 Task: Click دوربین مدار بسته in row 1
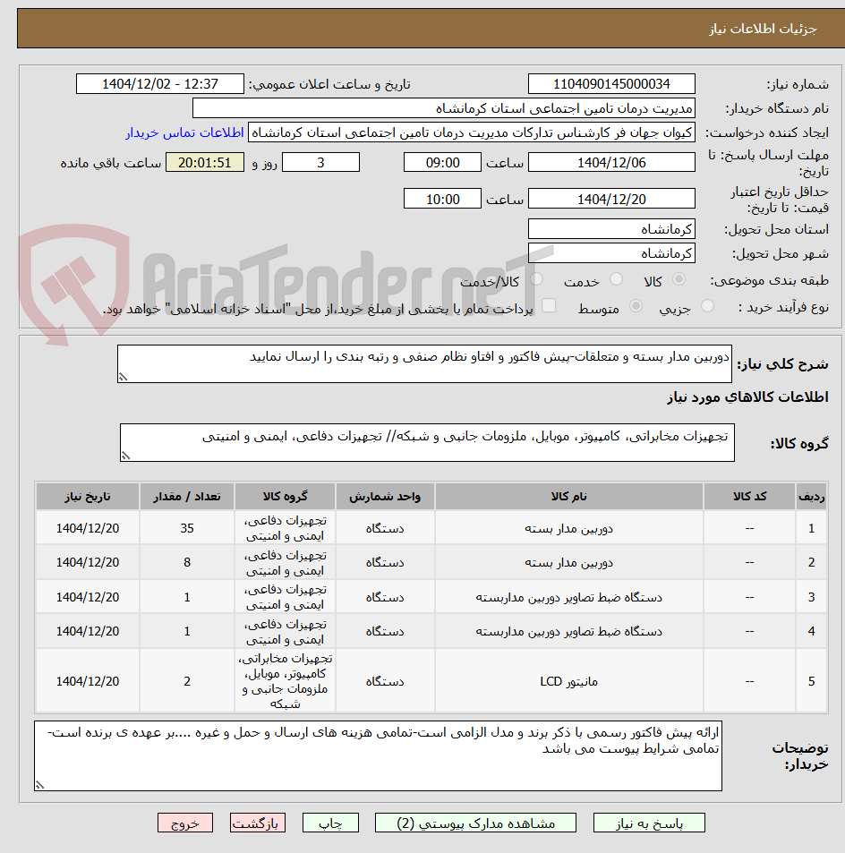click(x=568, y=528)
